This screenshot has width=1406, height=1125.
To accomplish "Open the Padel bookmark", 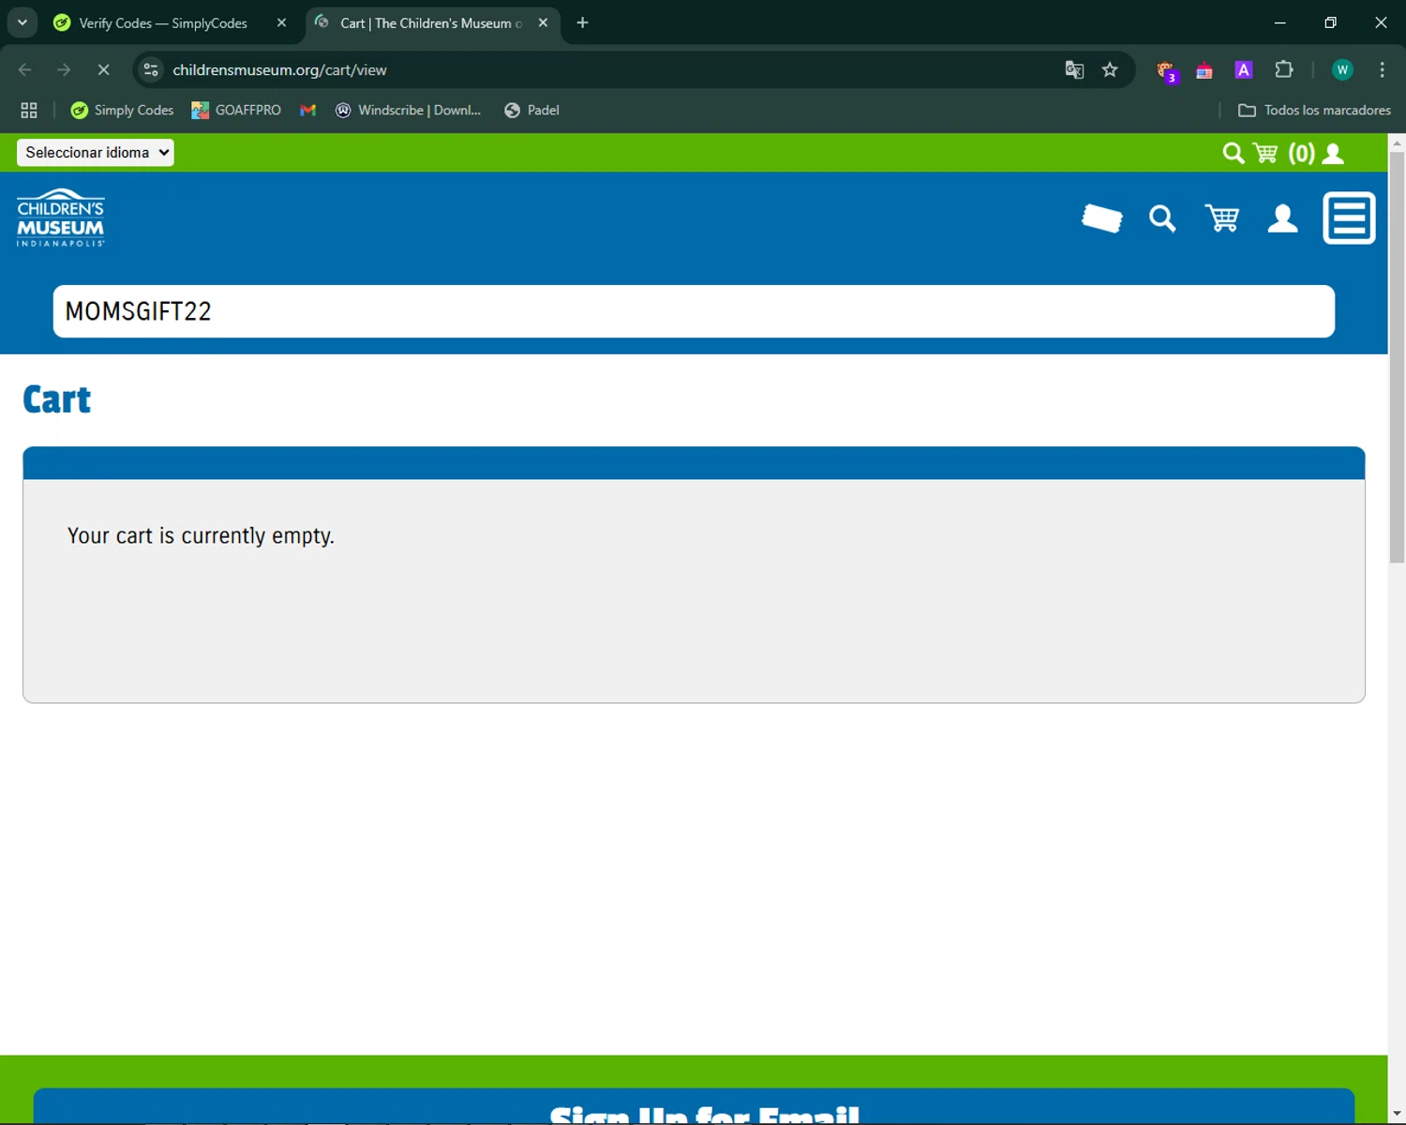I will 531,110.
